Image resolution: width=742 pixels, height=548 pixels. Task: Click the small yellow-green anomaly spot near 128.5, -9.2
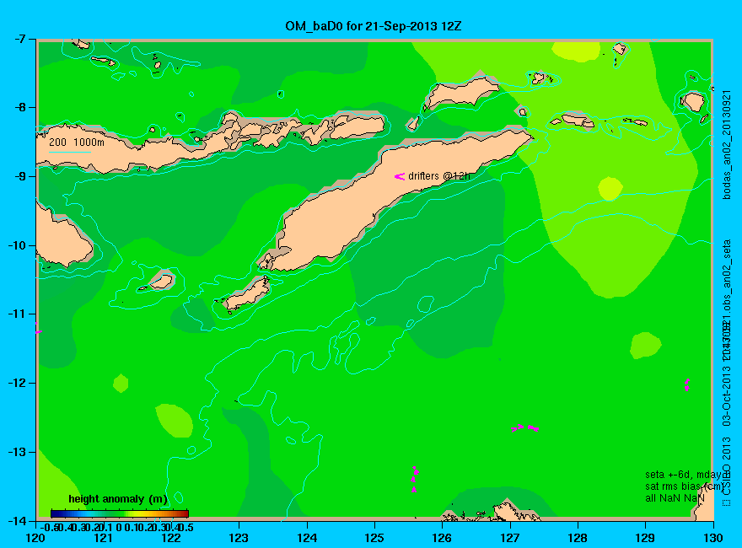[610, 188]
